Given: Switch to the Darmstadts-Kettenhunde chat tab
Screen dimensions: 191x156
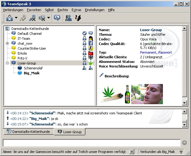Looking at the screenshot, I should 28,131.
